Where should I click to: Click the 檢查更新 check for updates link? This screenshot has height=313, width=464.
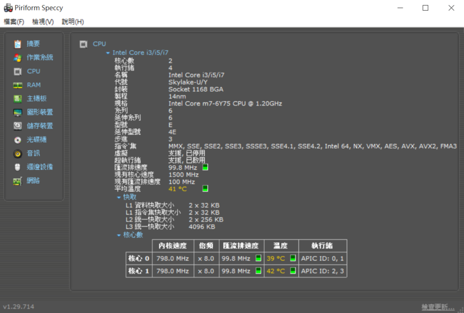[437, 307]
